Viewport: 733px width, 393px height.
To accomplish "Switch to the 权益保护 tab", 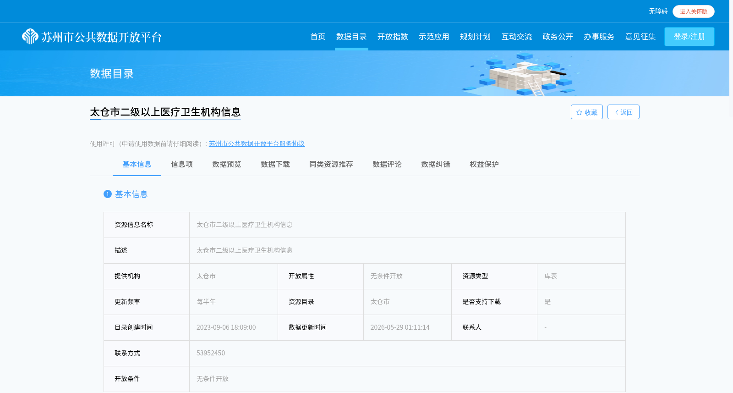I will point(484,164).
